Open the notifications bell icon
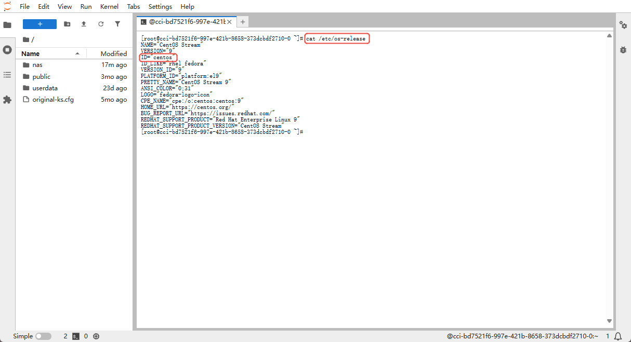The height and width of the screenshot is (342, 631). pos(618,336)
